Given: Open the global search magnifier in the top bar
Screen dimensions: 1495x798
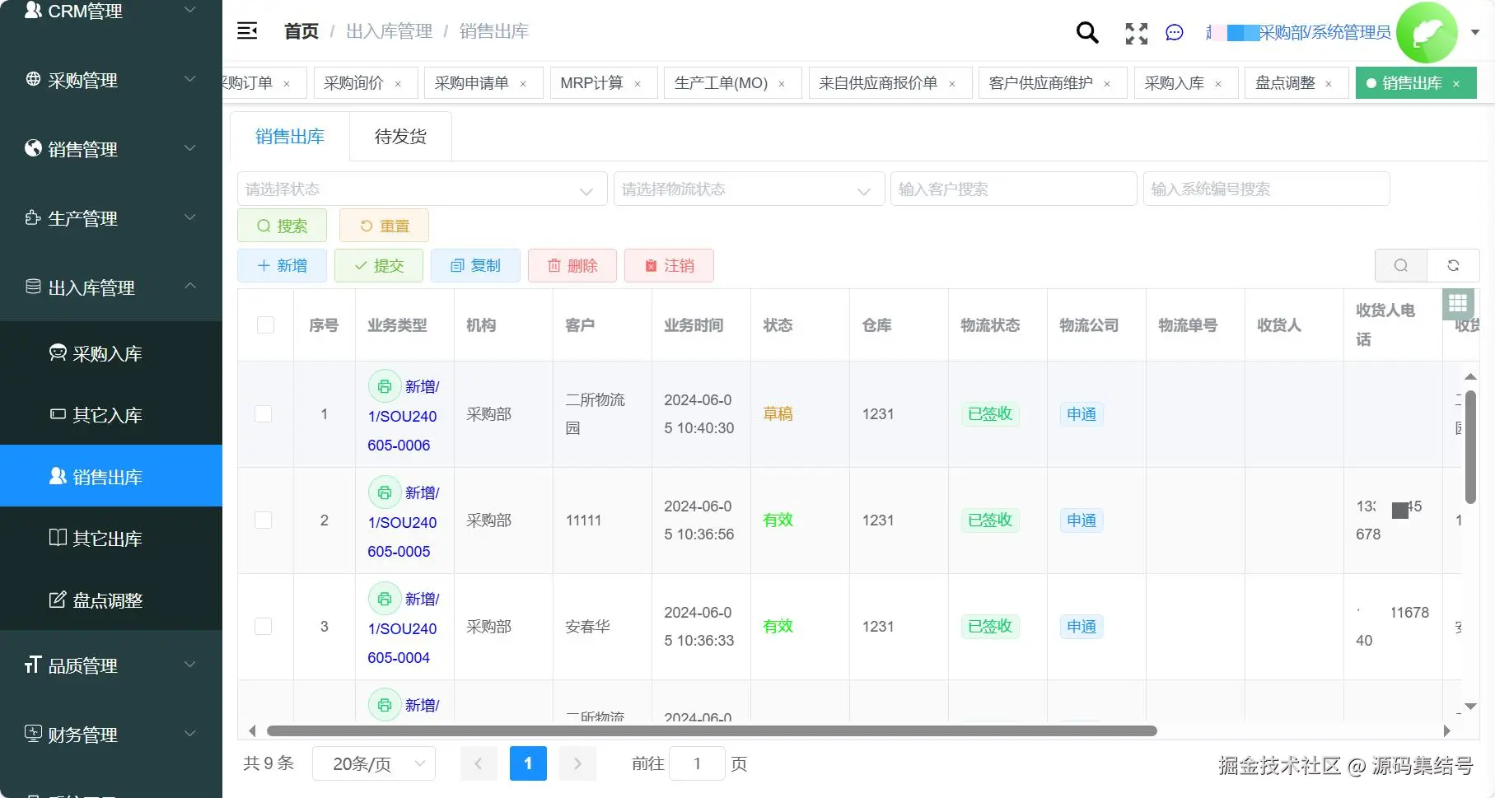Looking at the screenshot, I should pyautogui.click(x=1086, y=33).
